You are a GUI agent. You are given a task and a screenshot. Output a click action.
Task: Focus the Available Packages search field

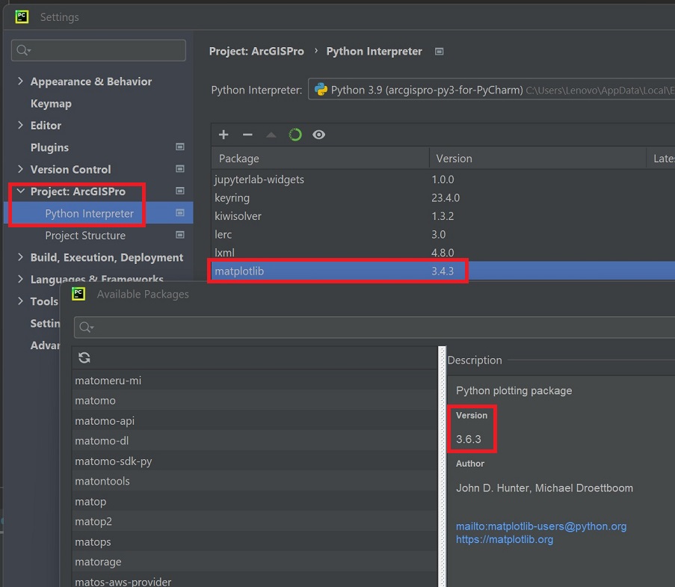(375, 328)
